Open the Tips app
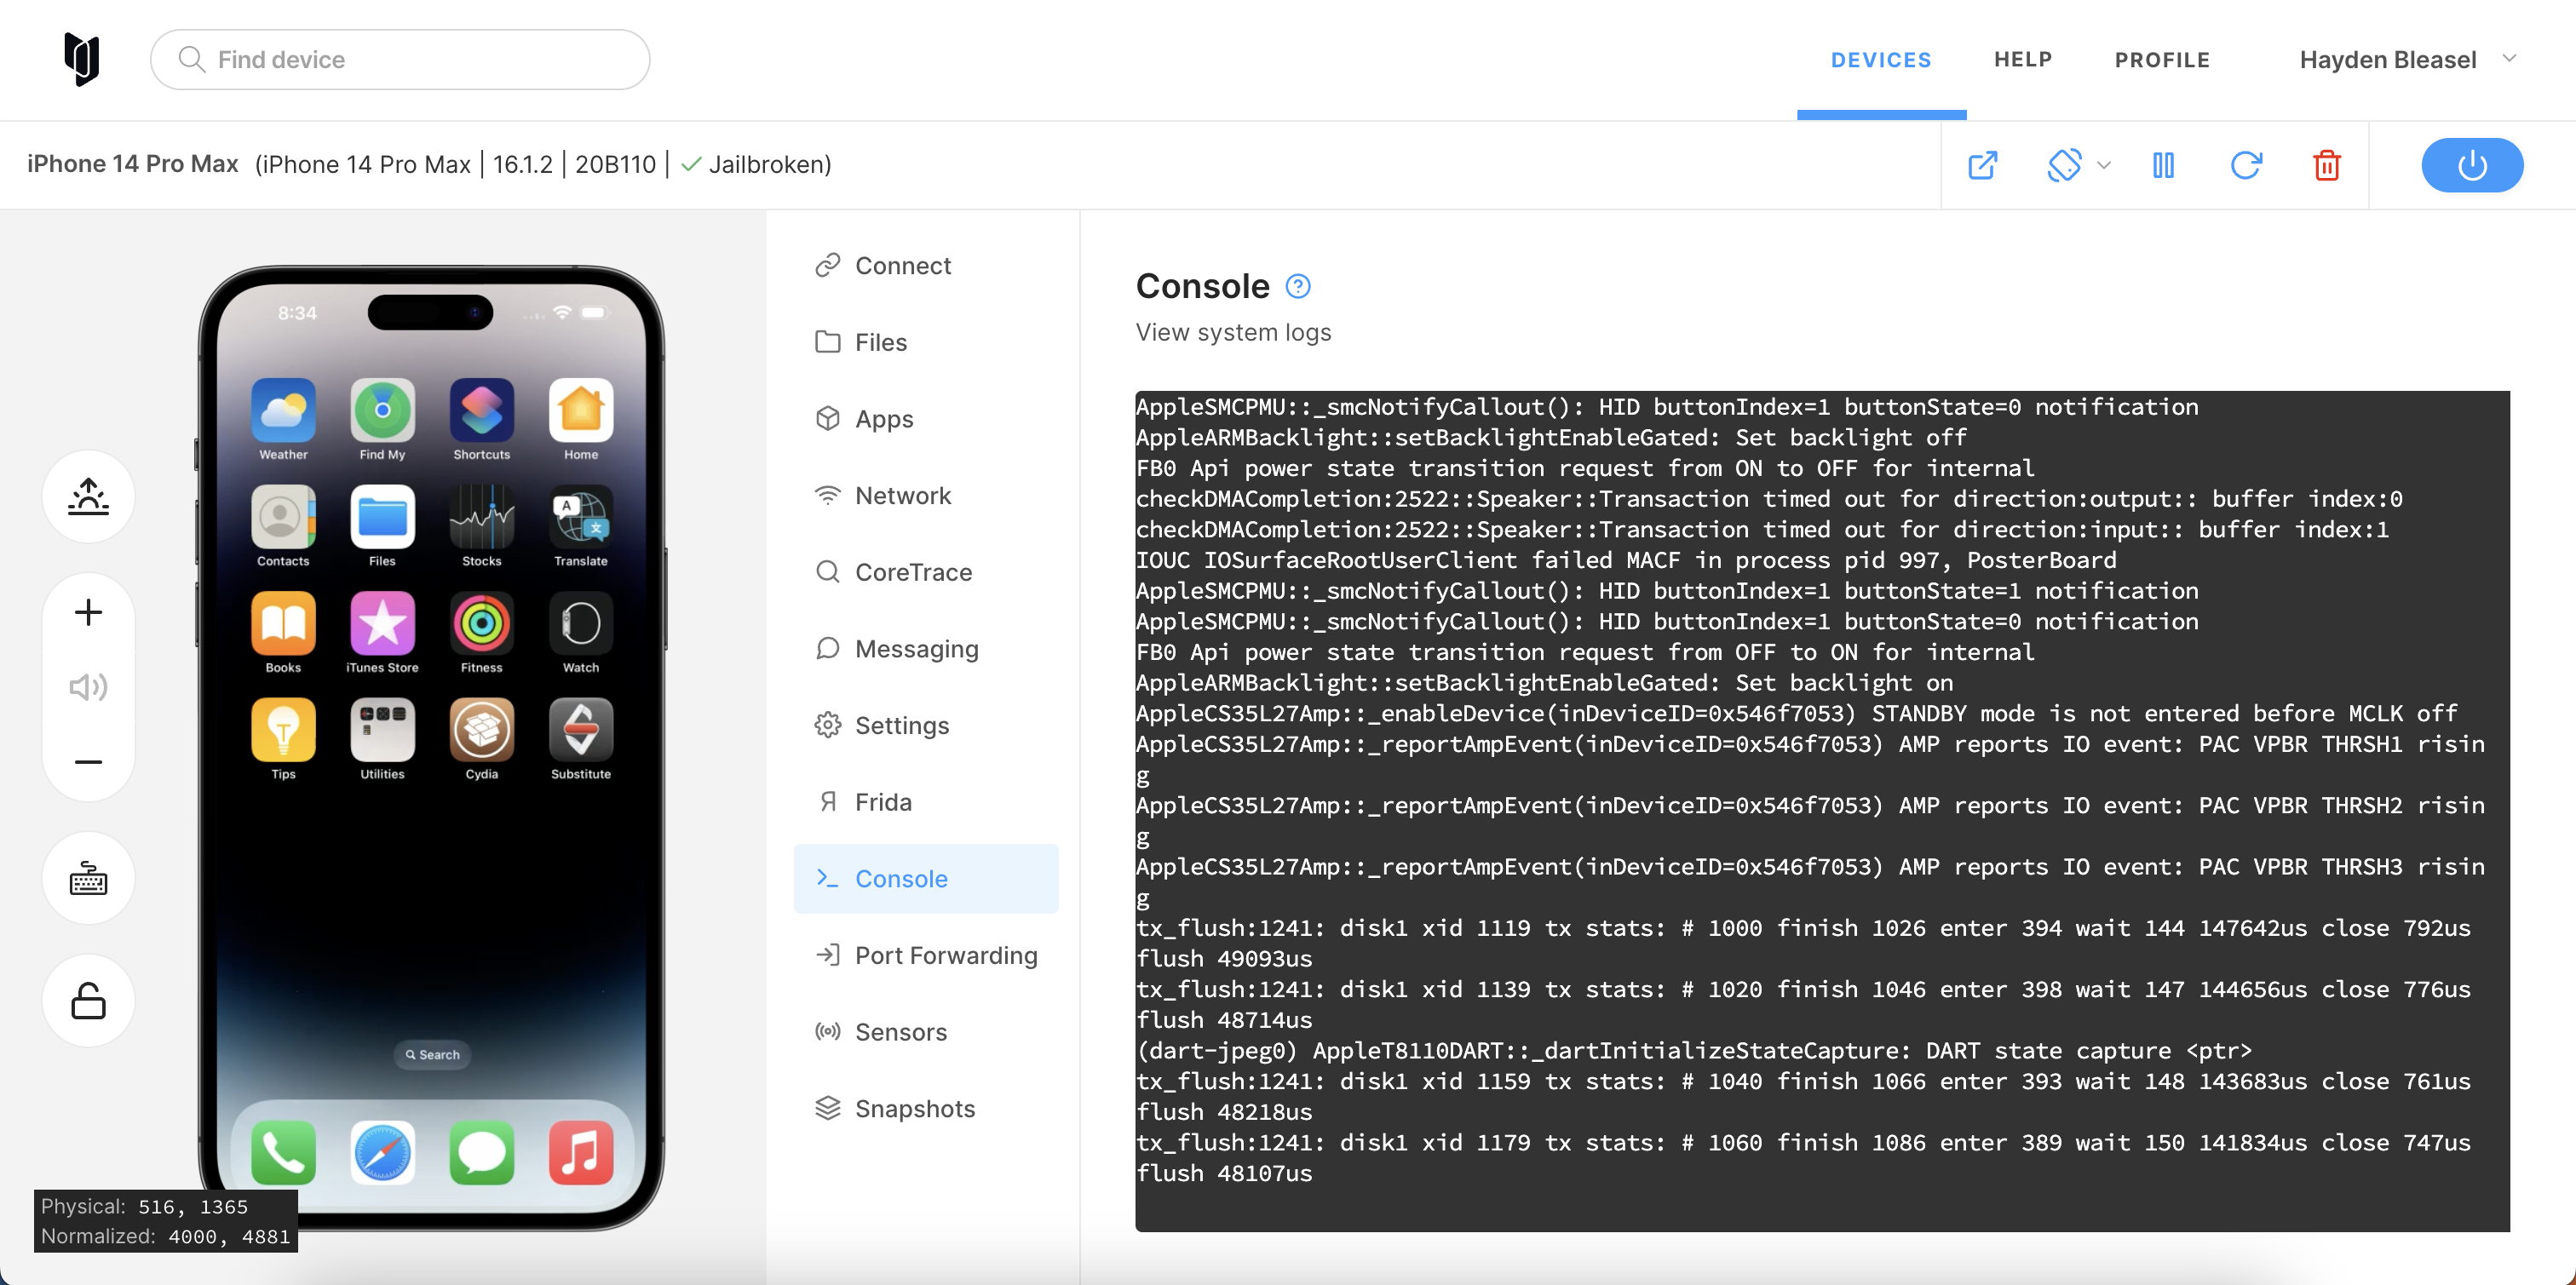 [283, 730]
